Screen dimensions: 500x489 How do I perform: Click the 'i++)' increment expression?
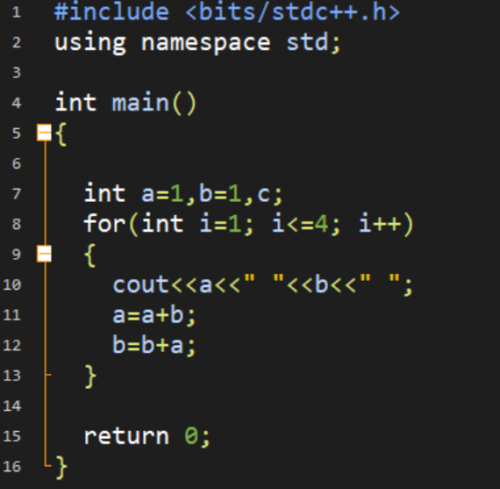386,224
